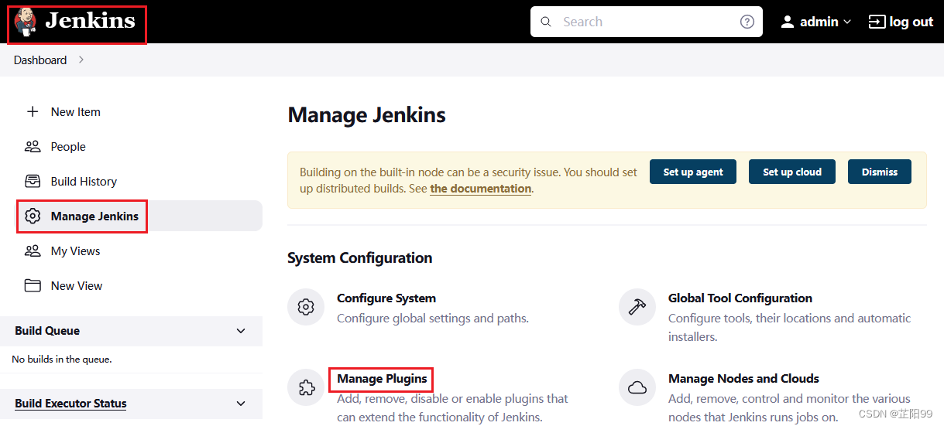Viewport: 944px width, 426px height.
Task: Click the Manage Plugins puzzle icon
Action: tap(306, 387)
